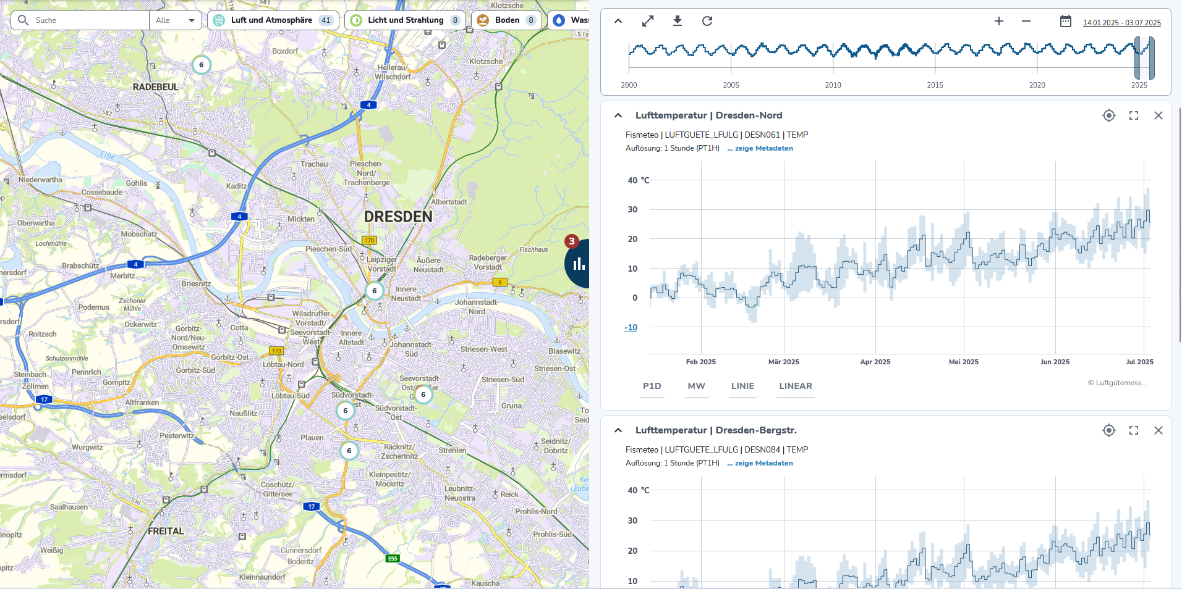Screen dimensions: 1182x589
Task: Open the Alle category dropdown
Action: 176,20
